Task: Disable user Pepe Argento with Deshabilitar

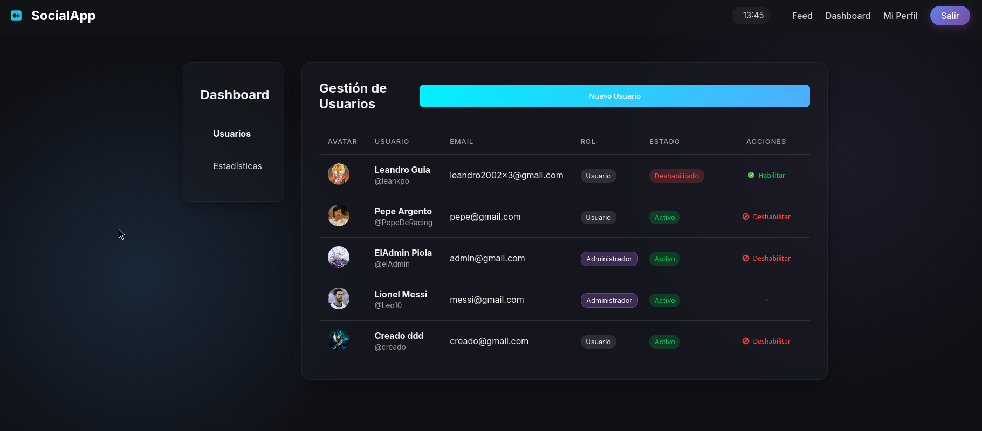Action: [766, 217]
